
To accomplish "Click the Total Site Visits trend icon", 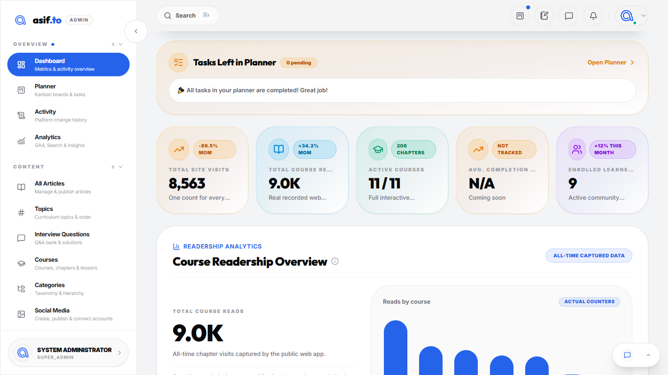I will [x=179, y=149].
